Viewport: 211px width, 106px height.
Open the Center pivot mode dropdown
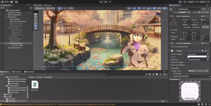click(x=40, y=8)
